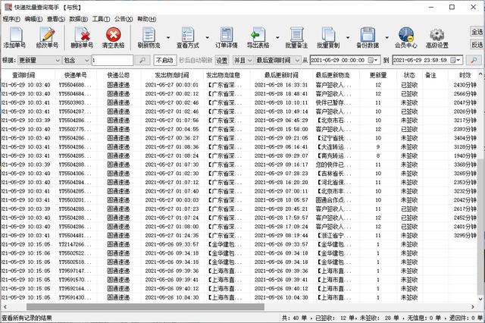The width and height of the screenshot is (485, 323).
Task: Click the 快件已暂存... logistics cell
Action: tap(333, 102)
